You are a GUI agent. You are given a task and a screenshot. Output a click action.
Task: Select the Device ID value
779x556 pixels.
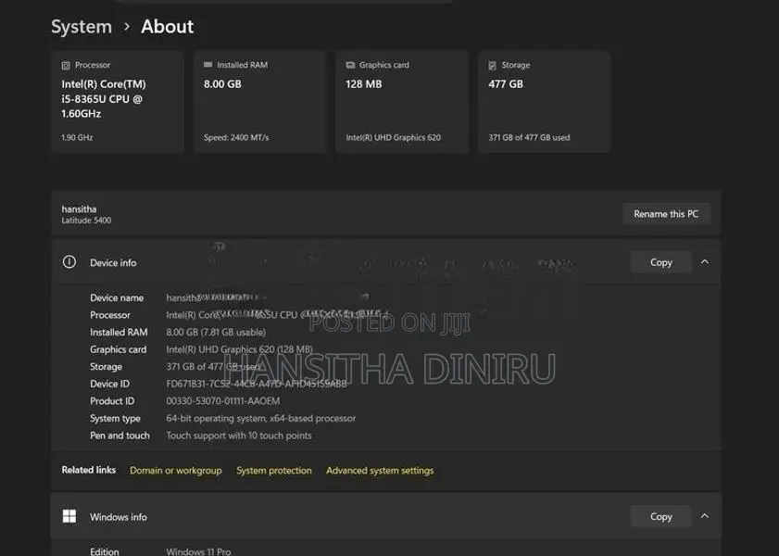pyautogui.click(x=257, y=384)
